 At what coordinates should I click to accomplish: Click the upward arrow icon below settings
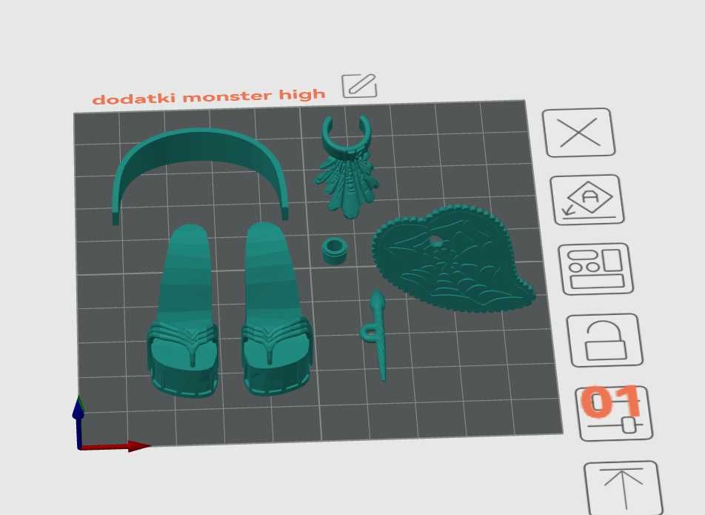tap(624, 488)
